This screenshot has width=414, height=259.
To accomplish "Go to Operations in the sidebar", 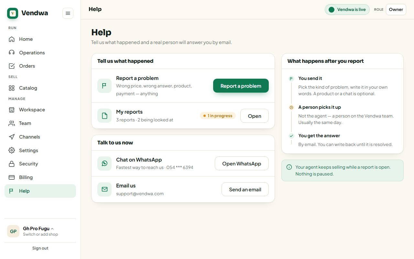I will (40, 53).
